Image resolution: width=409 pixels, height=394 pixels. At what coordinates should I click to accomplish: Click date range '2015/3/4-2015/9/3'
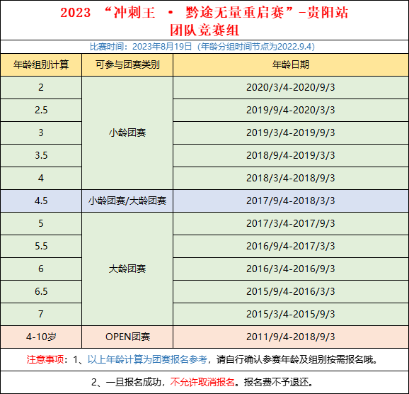coord(291,314)
